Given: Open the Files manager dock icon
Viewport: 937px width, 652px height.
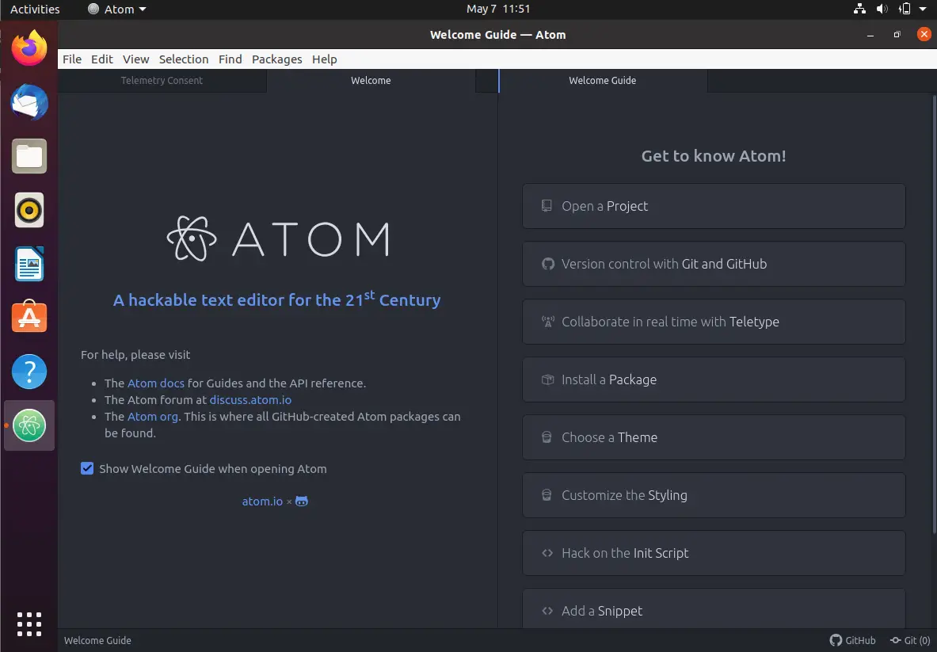Looking at the screenshot, I should (x=29, y=156).
